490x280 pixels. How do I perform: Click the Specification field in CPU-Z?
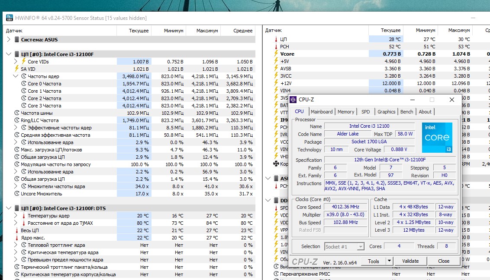point(390,160)
